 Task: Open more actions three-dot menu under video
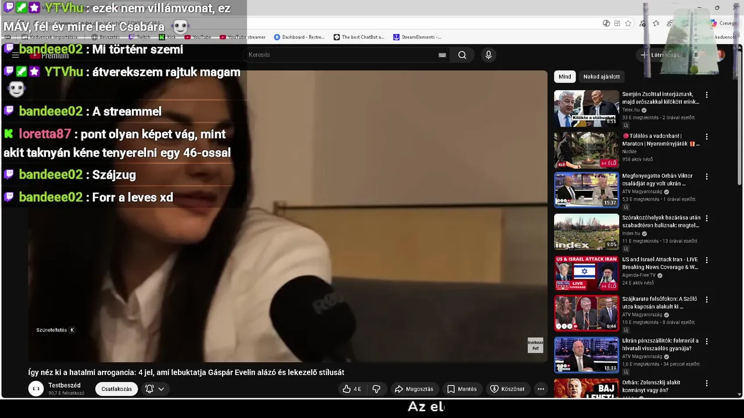(541, 389)
